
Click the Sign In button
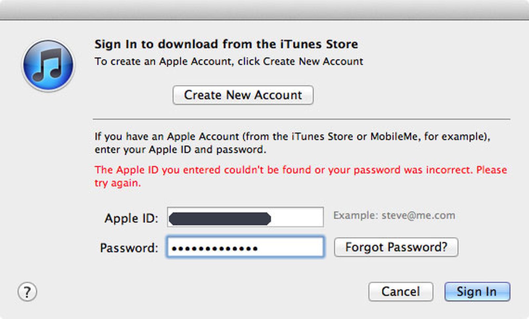coord(477,292)
